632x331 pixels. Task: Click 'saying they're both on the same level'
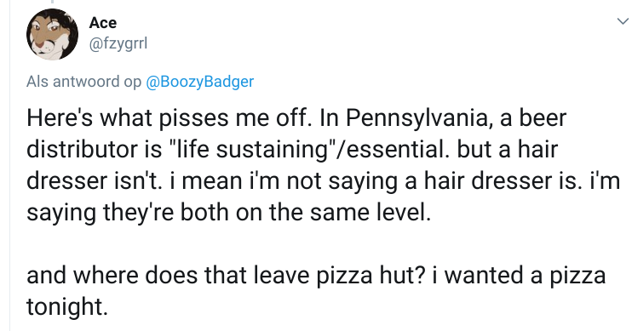pos(228,212)
